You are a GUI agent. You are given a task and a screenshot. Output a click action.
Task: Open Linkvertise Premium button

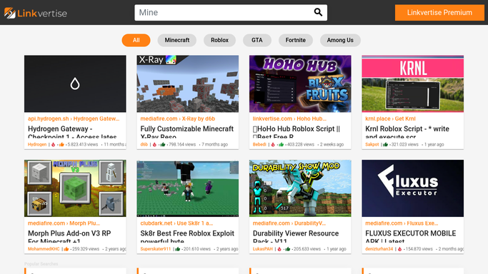pyautogui.click(x=439, y=12)
